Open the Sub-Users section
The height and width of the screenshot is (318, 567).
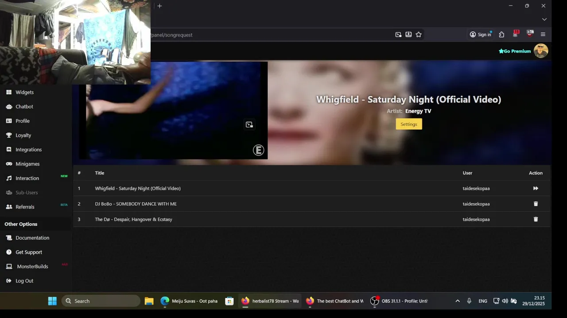pos(27,193)
